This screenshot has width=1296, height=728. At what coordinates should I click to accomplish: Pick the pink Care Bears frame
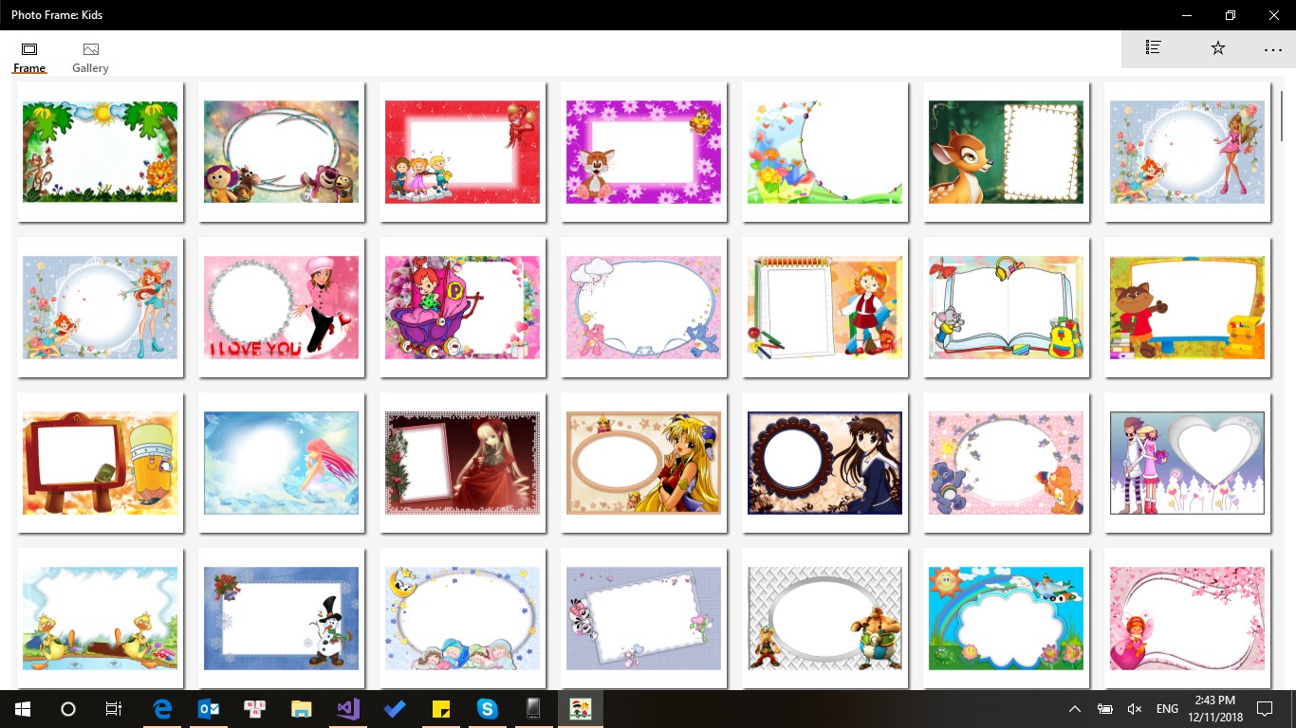(1007, 463)
